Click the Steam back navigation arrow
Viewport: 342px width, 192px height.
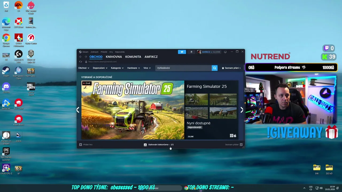point(80,57)
